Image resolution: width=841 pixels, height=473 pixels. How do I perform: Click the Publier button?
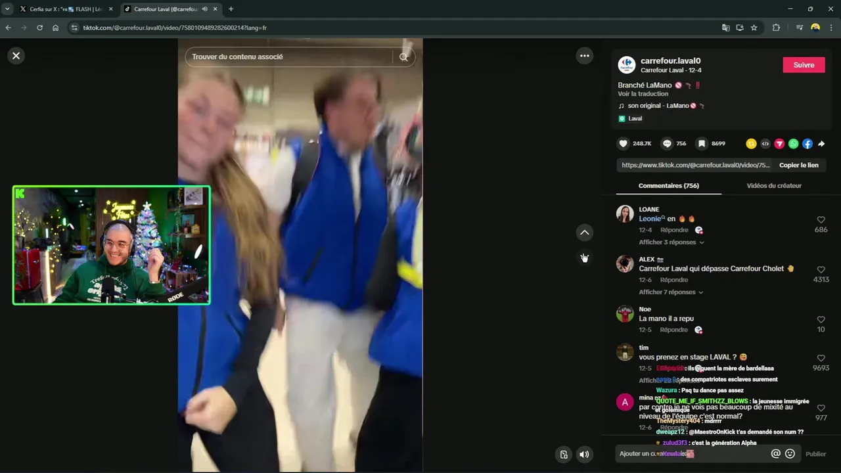(815, 454)
